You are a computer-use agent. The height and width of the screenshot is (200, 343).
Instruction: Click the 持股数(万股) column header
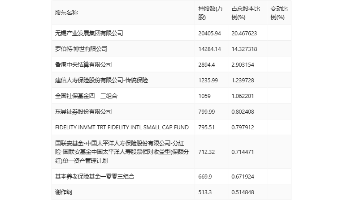210,13
